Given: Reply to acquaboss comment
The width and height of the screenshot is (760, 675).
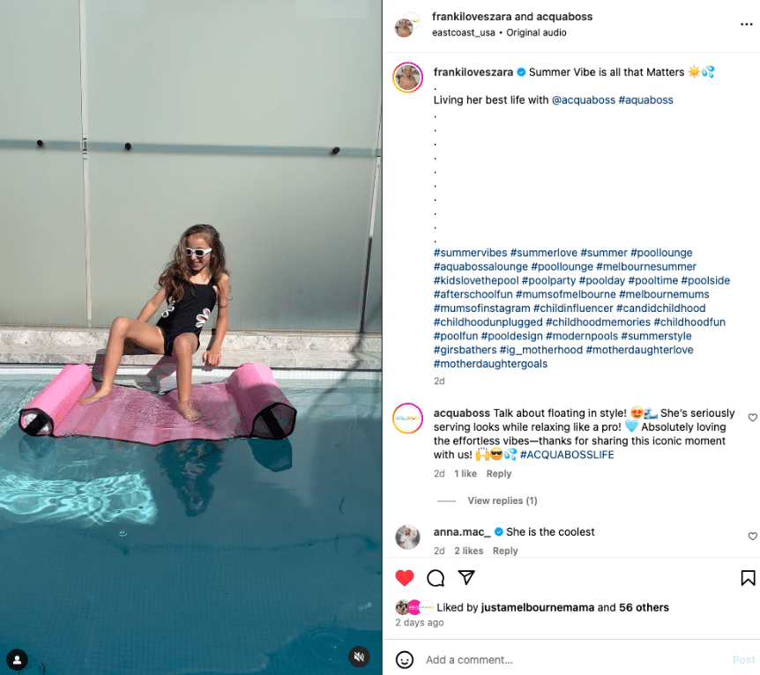Looking at the screenshot, I should (499, 473).
